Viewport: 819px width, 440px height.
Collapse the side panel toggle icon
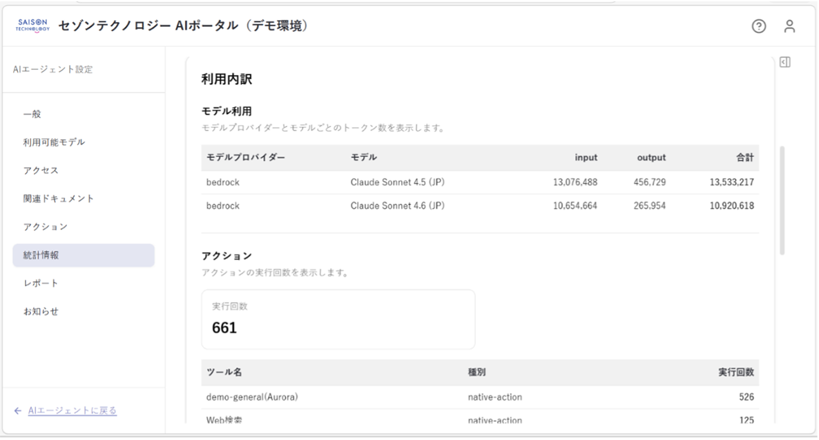tap(784, 62)
